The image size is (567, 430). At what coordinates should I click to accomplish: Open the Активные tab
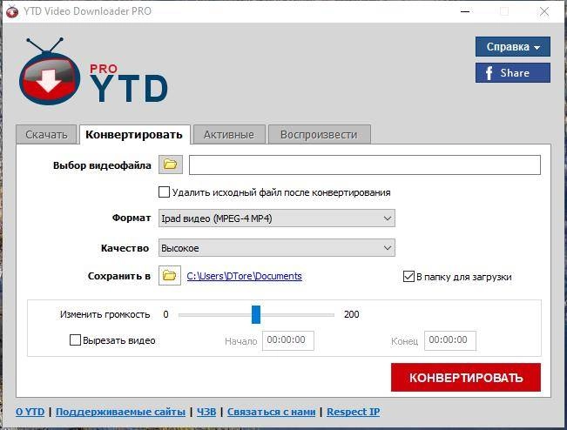(229, 134)
